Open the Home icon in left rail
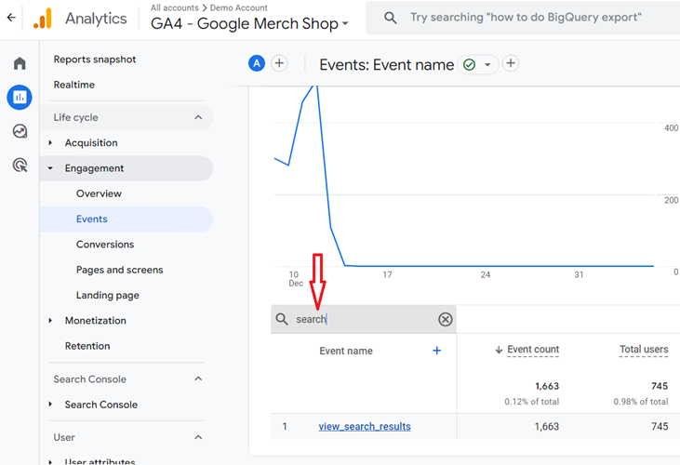Image resolution: width=680 pixels, height=465 pixels. click(20, 63)
